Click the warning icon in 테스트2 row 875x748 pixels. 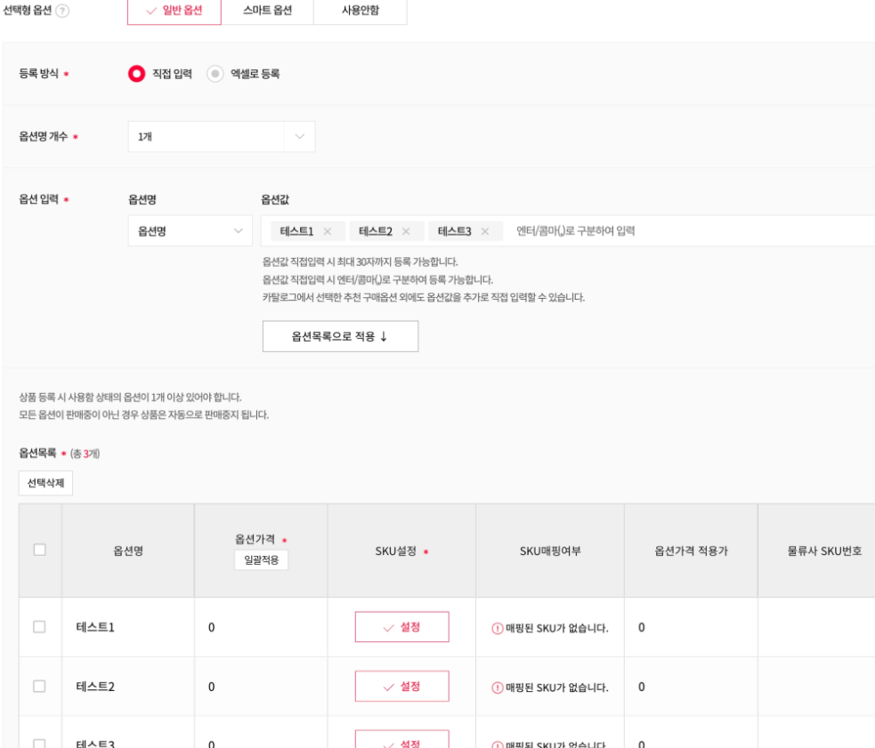click(x=497, y=688)
